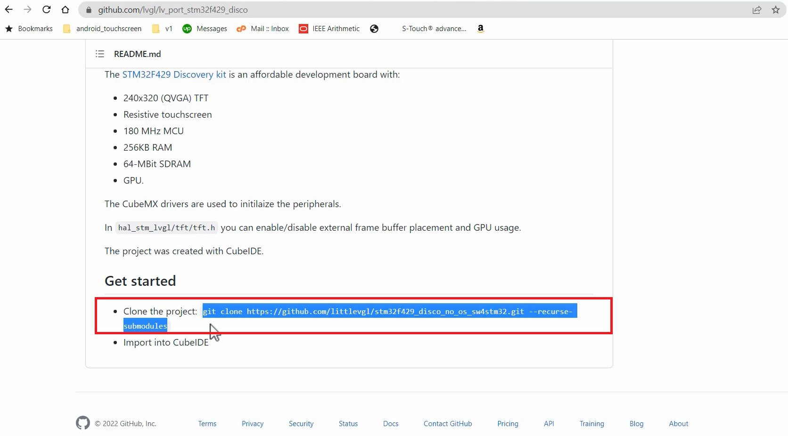This screenshot has height=436, width=788.
Task: Click the Resistive touchscreen bullet
Action: [167, 114]
